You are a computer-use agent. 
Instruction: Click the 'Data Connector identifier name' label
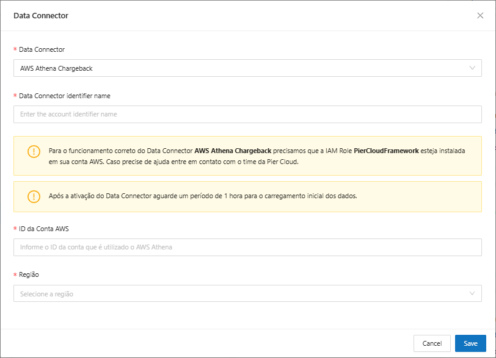click(x=64, y=96)
